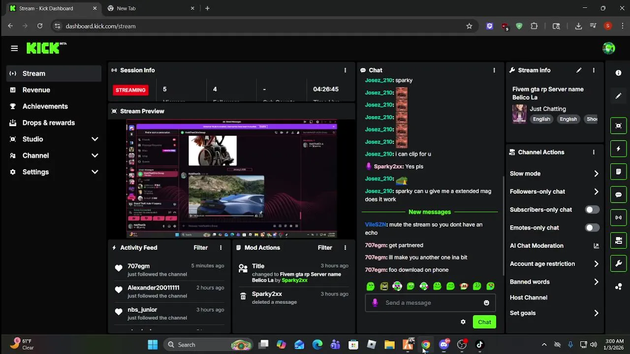
Task: Click the three-dots cluster icon in the right rail
Action: (619, 287)
